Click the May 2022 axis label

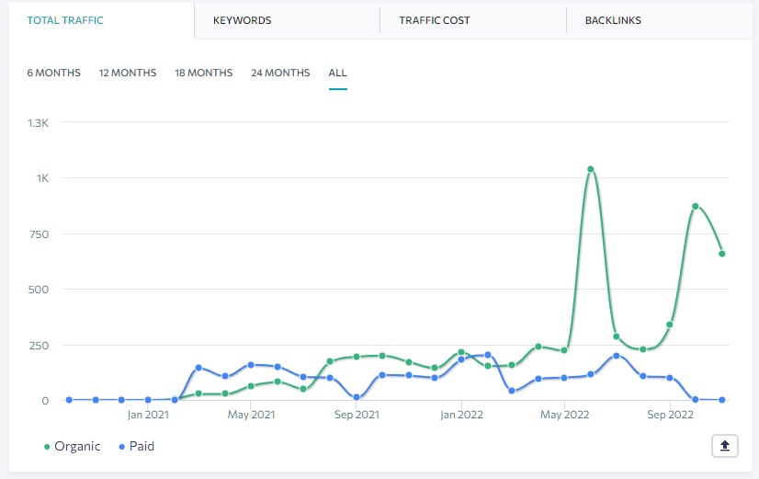click(x=565, y=415)
